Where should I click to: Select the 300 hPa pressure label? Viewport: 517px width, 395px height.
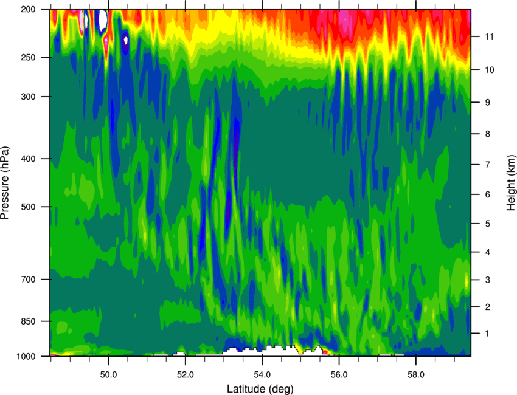[x=28, y=97]
